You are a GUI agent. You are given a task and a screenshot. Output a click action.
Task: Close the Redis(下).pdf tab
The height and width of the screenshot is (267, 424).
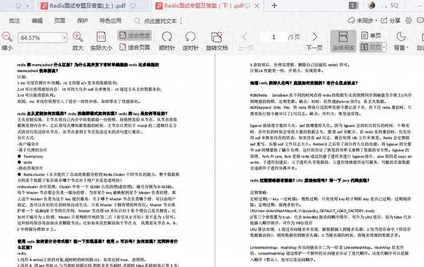tap(257, 6)
